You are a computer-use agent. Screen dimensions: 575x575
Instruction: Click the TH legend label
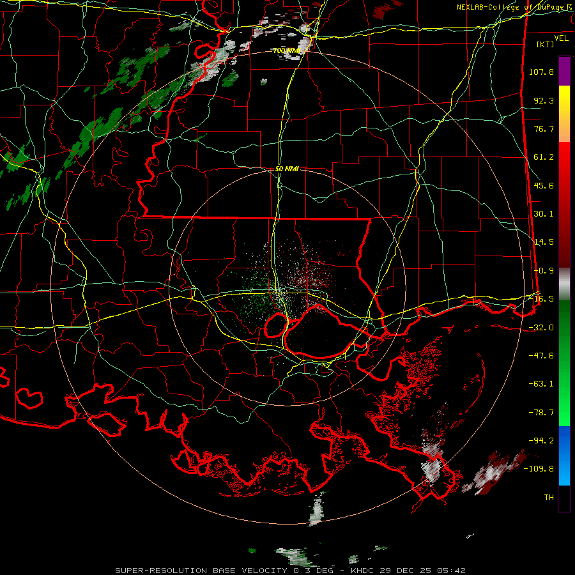coord(549,497)
